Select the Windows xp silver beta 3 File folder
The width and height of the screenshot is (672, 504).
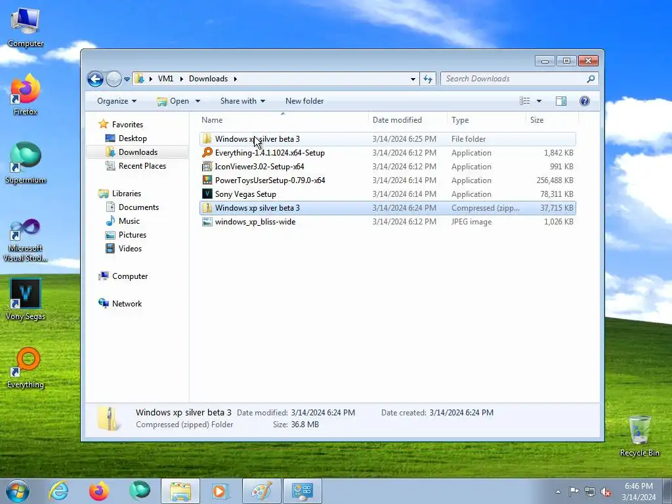tap(387, 139)
